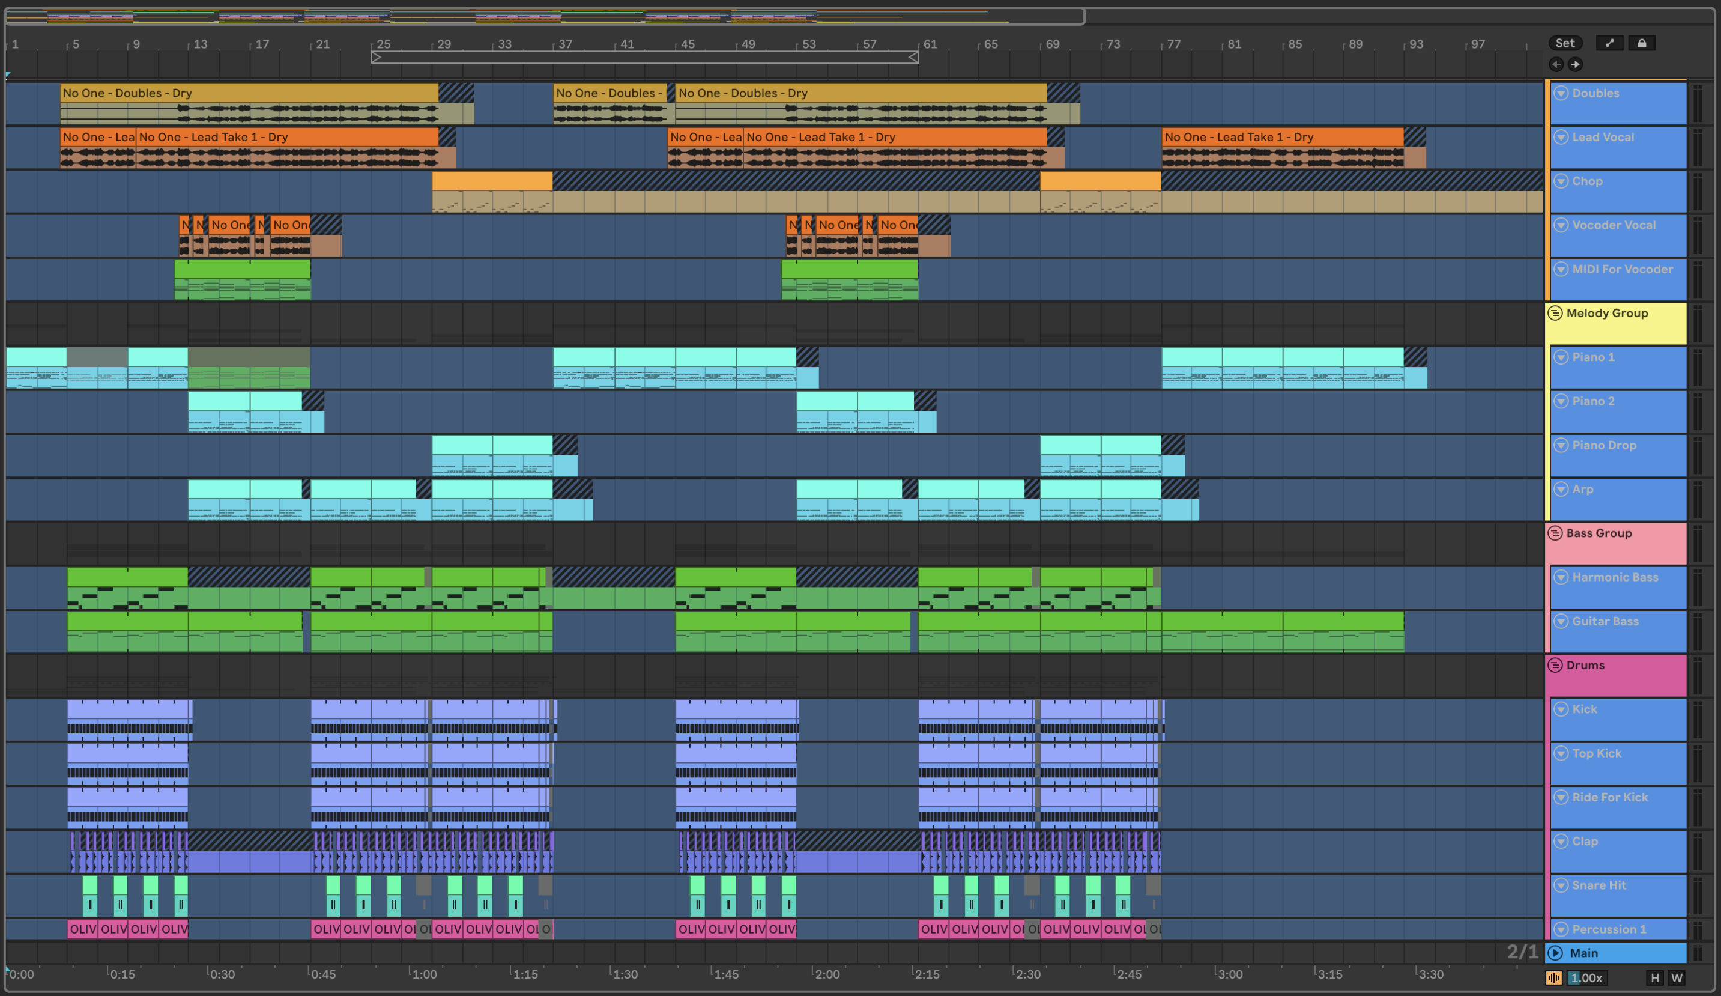Image resolution: width=1721 pixels, height=996 pixels.
Task: Click bar 45 on the beat ruler
Action: pyautogui.click(x=688, y=44)
